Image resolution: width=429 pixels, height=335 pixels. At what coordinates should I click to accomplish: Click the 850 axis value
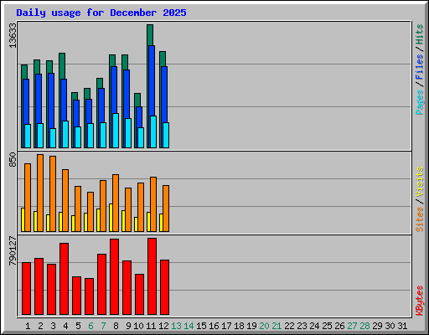[13, 159]
